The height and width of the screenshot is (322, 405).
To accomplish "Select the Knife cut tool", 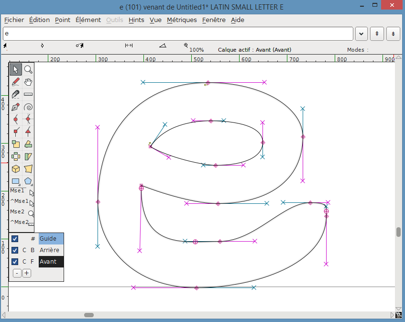I will [16, 94].
